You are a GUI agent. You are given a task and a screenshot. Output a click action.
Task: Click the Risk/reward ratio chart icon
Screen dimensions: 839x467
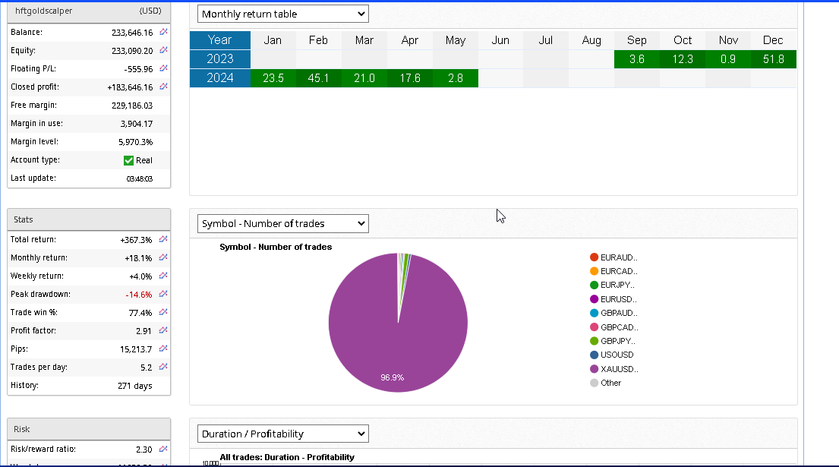coord(163,450)
